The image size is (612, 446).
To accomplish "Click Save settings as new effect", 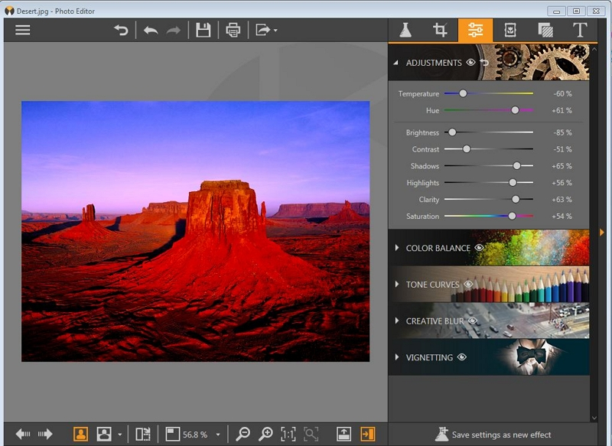I will (493, 435).
